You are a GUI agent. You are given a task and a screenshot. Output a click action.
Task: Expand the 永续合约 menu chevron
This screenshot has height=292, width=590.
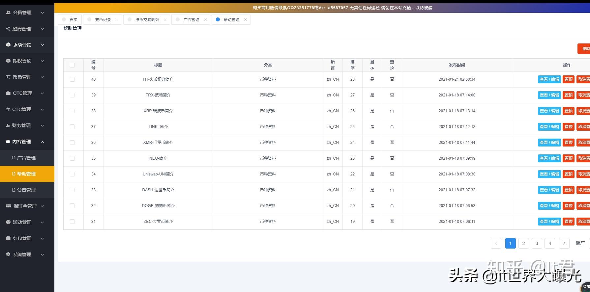coord(43,45)
